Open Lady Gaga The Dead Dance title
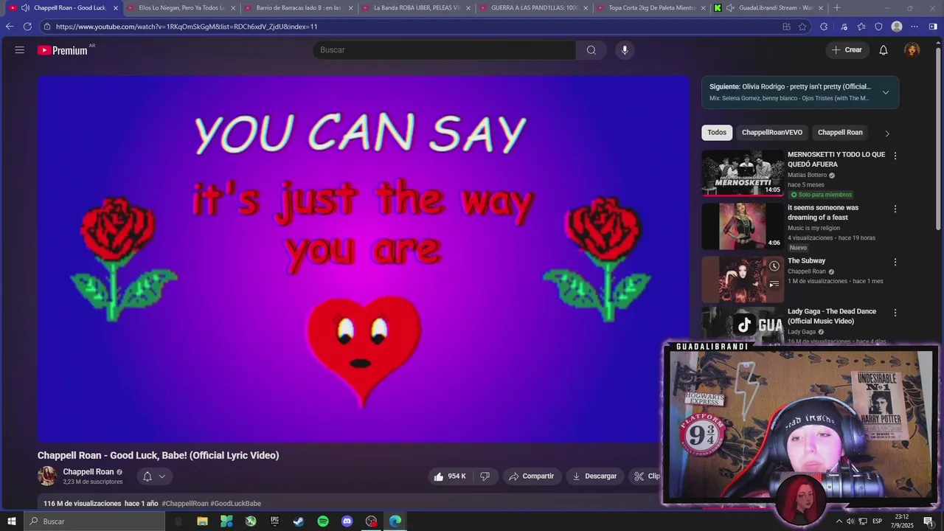 pos(832,316)
